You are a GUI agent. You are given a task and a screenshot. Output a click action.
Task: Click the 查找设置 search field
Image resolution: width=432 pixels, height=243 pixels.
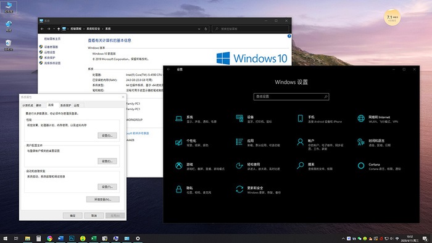tap(291, 97)
